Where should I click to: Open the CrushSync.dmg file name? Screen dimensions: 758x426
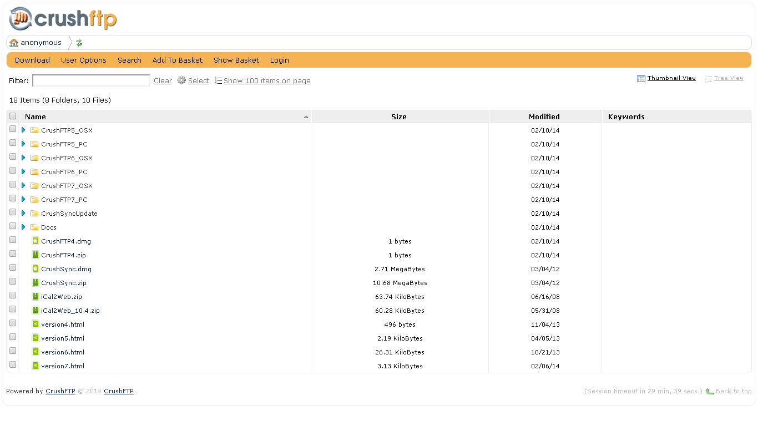tap(67, 269)
